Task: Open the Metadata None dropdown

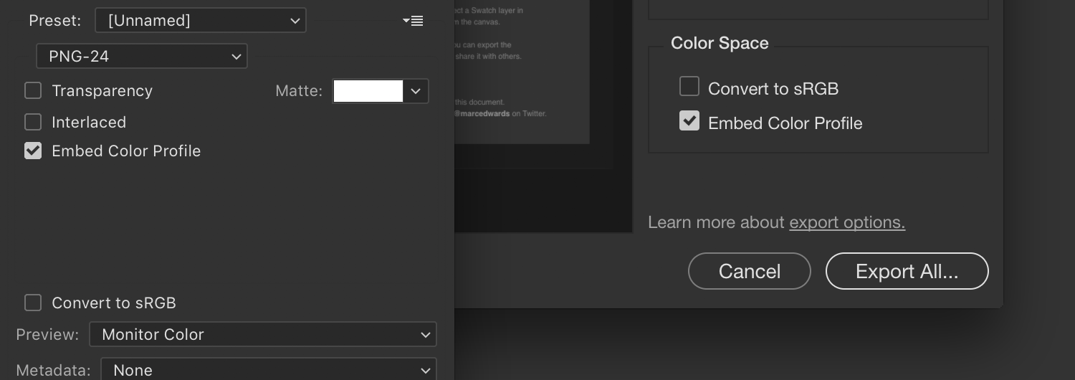Action: tap(269, 369)
